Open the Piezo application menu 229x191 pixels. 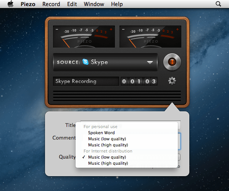click(28, 4)
